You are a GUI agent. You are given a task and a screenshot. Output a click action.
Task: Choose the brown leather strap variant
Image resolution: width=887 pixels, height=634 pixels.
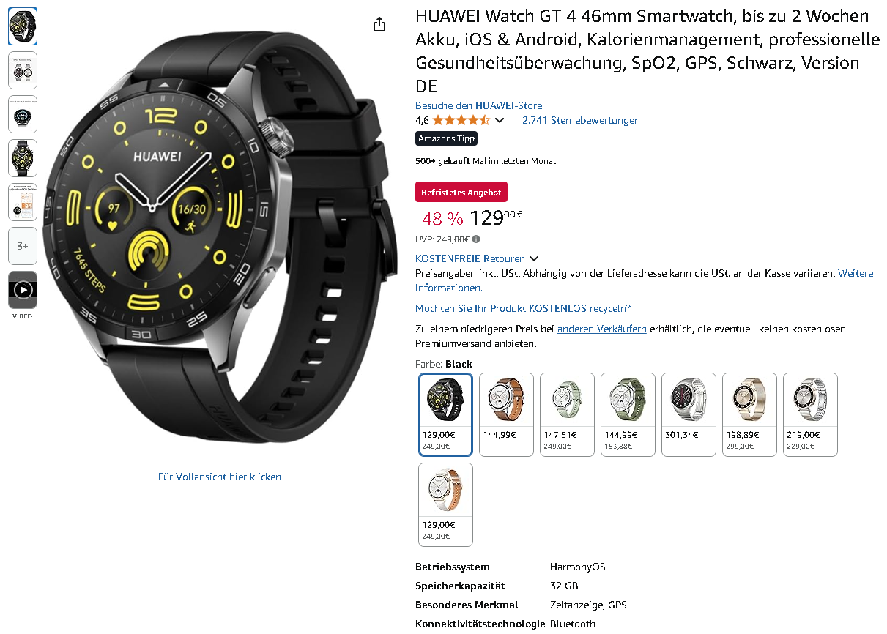point(507,414)
